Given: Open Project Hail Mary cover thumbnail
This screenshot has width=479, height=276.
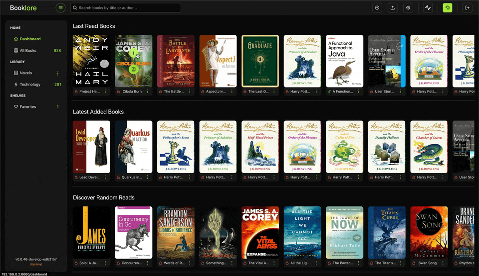Looking at the screenshot, I should [91, 61].
